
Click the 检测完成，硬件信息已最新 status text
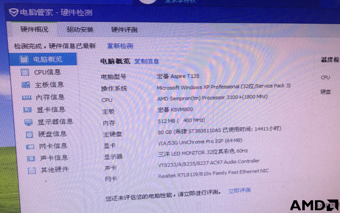55,46
